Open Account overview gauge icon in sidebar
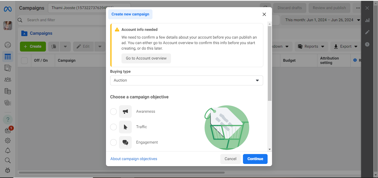378x178 pixels. click(x=8, y=45)
